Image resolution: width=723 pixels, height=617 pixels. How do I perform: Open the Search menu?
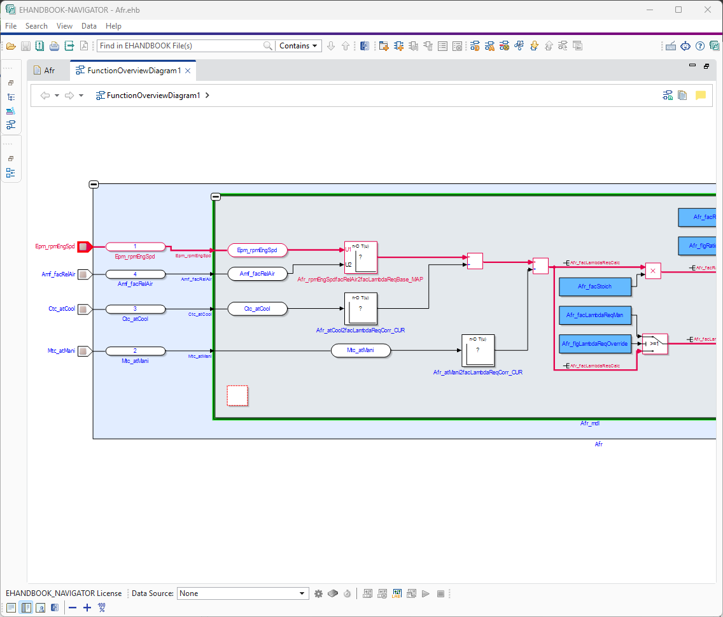(36, 26)
